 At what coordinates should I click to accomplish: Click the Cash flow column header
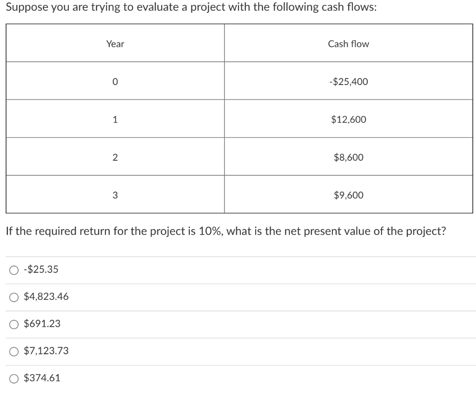click(348, 44)
